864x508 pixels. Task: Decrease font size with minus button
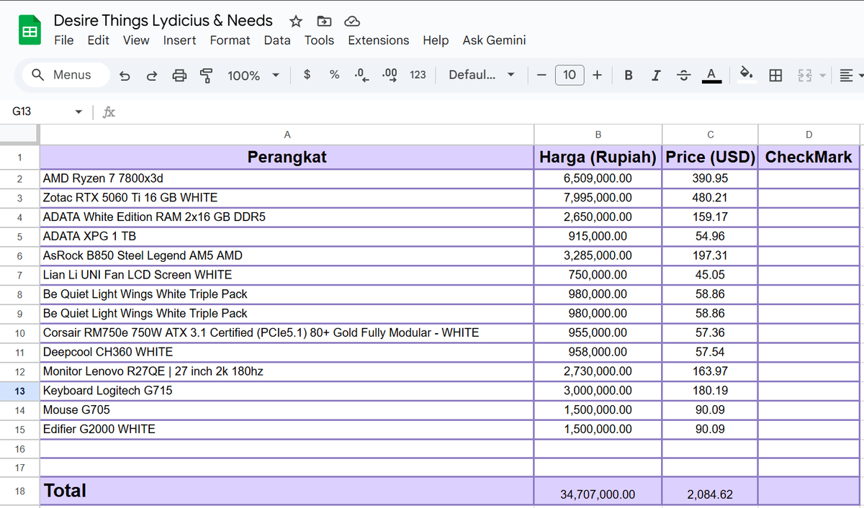(x=541, y=75)
